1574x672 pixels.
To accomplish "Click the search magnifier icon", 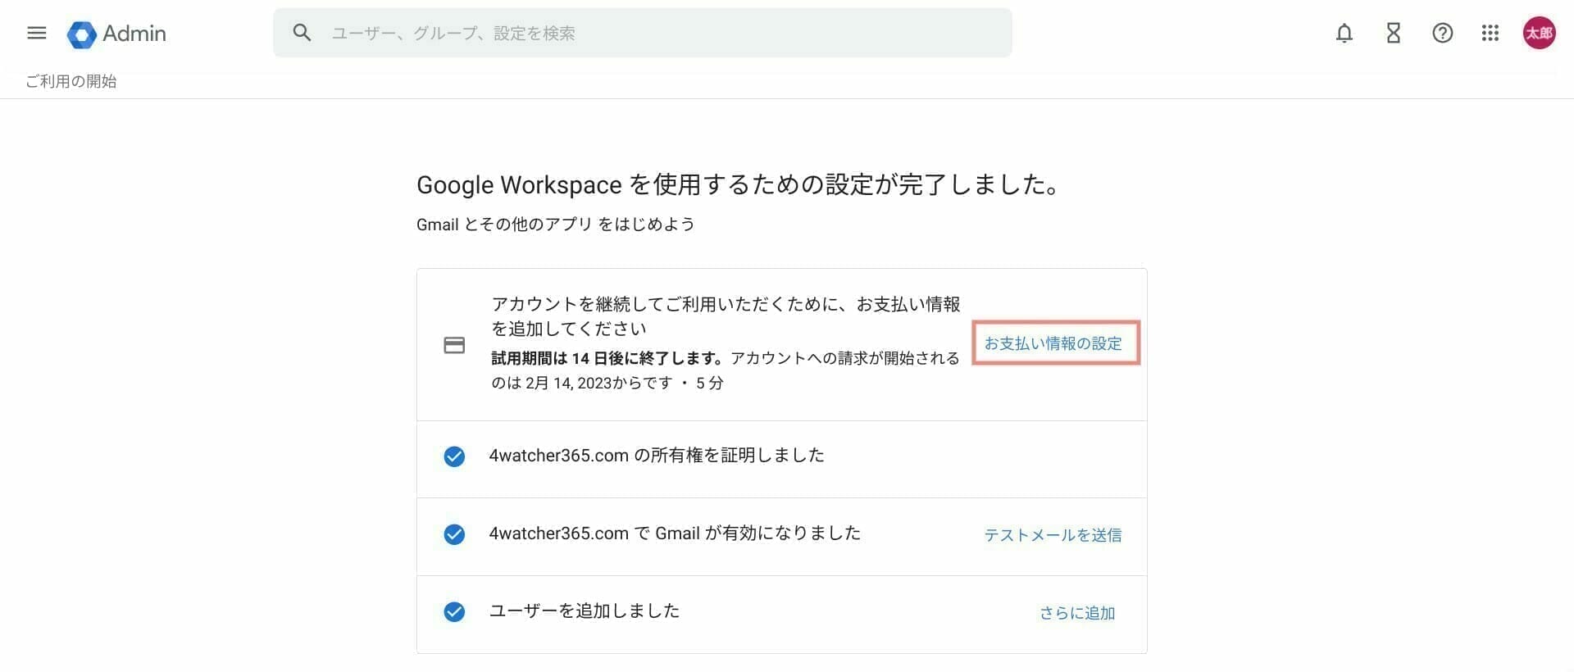I will pos(302,33).
